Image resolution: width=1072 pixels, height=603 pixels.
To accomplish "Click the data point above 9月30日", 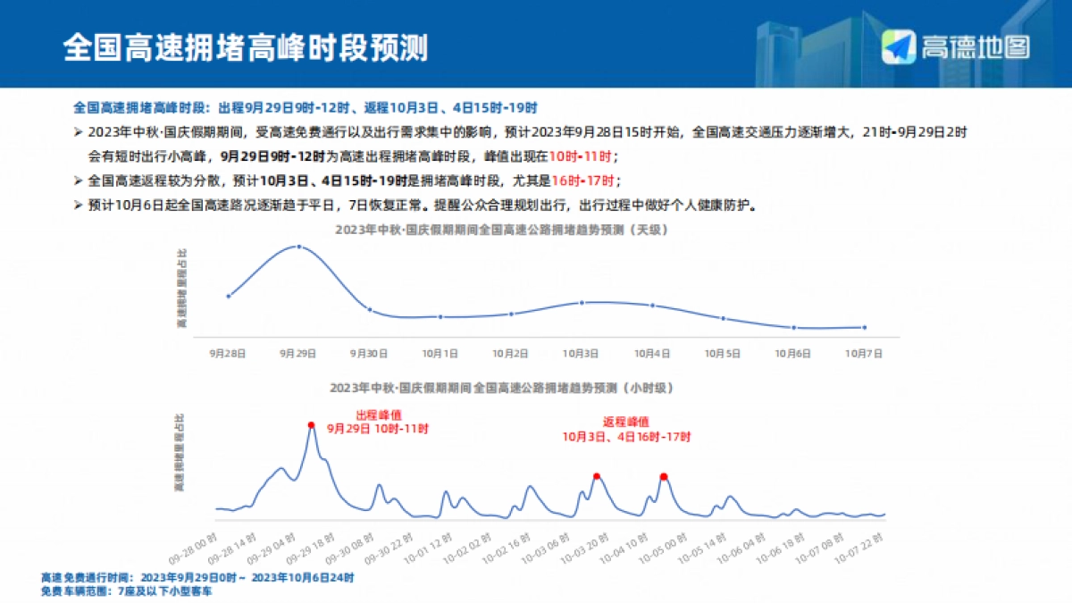I will (x=368, y=309).
